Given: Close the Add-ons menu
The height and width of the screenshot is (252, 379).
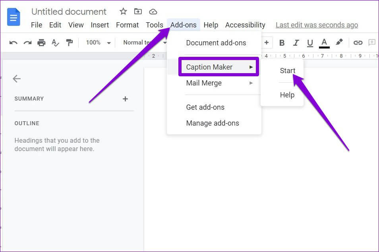Looking at the screenshot, I should click(x=184, y=25).
